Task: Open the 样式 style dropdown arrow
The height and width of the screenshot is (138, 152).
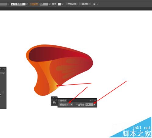Action: (x=62, y=4)
